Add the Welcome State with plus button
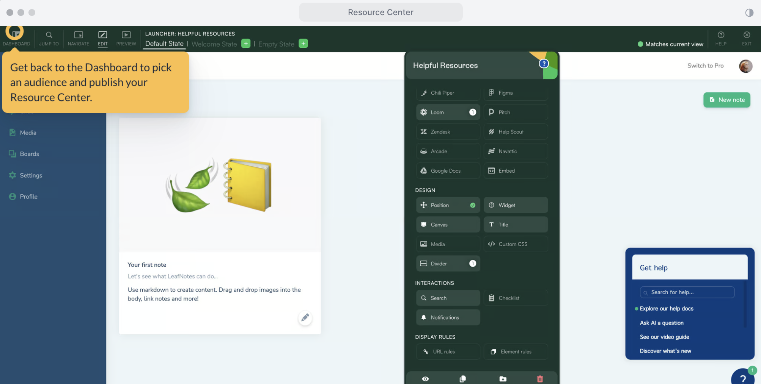Screen dimensions: 761x384 pos(246,44)
